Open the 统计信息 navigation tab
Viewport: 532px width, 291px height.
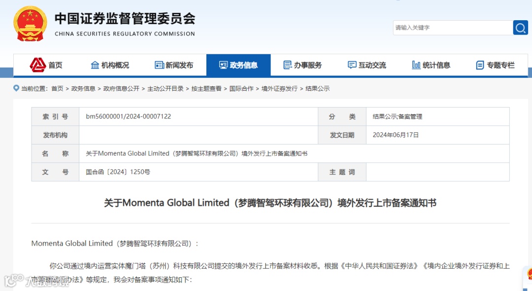point(431,65)
